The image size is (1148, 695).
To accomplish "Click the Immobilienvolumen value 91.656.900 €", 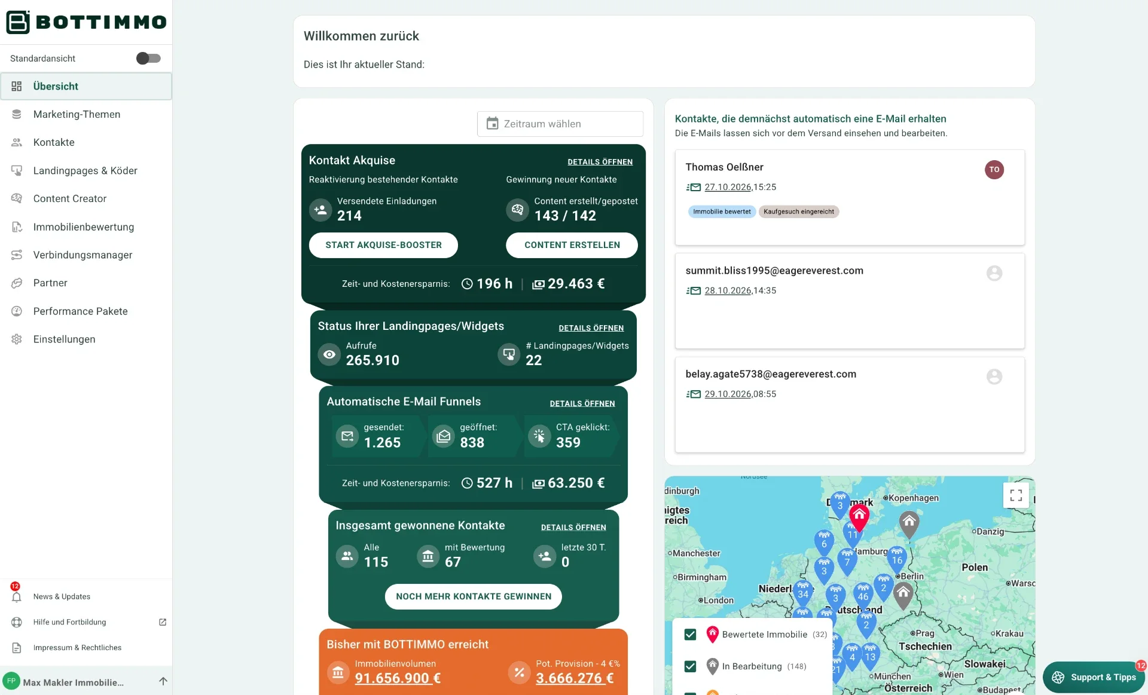I will [x=398, y=678].
